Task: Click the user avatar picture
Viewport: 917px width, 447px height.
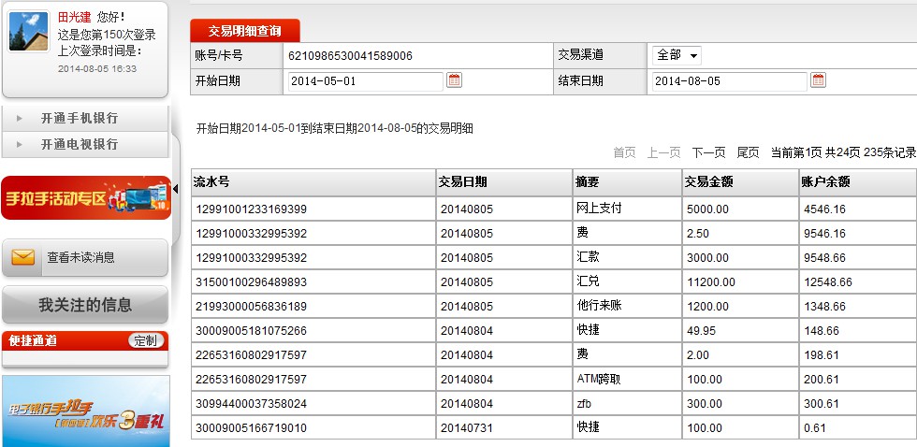Action: tap(28, 32)
